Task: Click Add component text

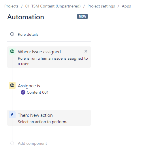Action: pos(32,143)
